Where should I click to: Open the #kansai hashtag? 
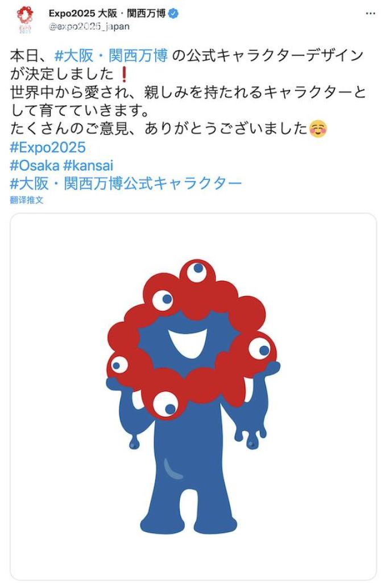(x=88, y=166)
